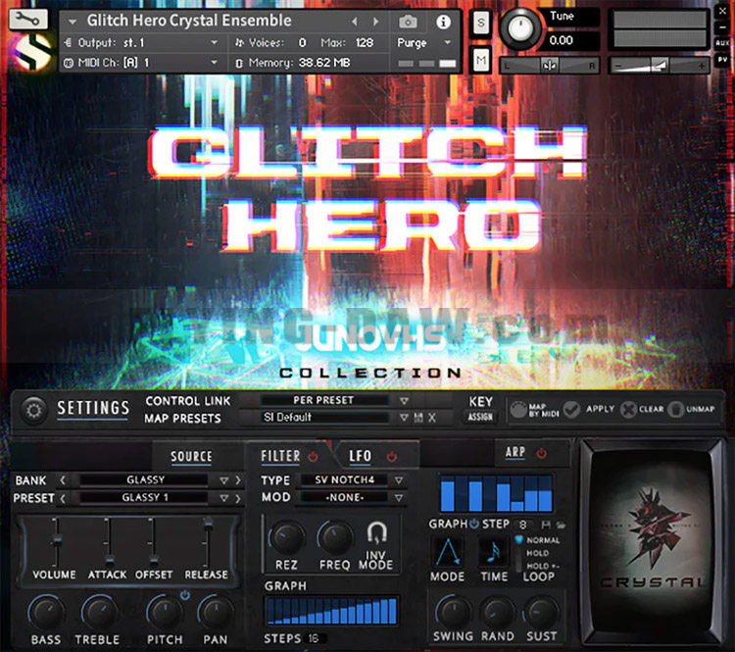Save map preset with floppy icon
Viewport: 735px width, 652px height.
418,418
